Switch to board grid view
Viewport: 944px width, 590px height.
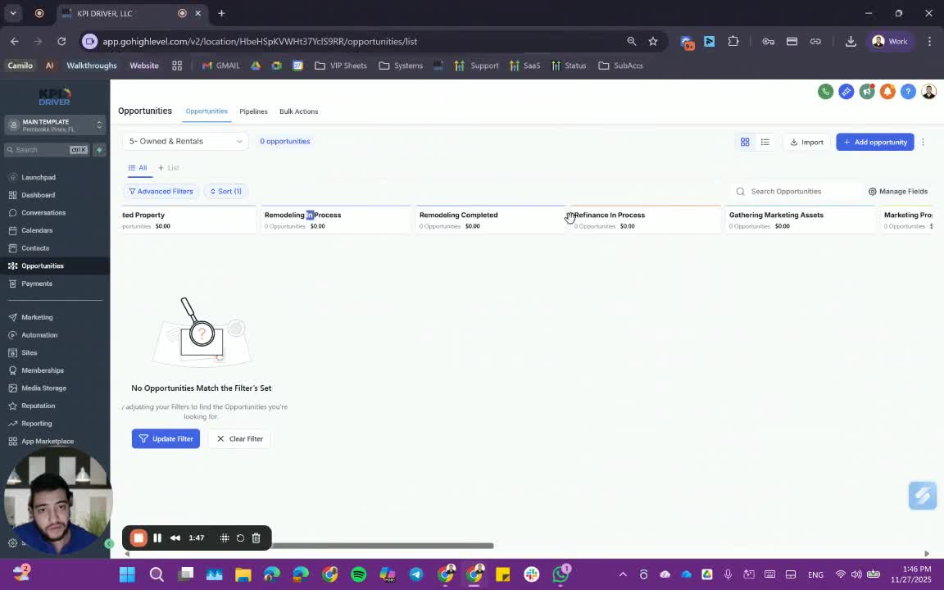pos(745,142)
